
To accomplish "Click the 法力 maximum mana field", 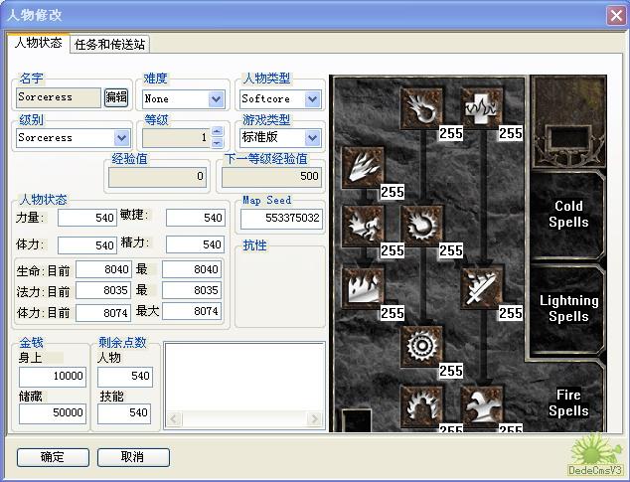I will pos(192,290).
